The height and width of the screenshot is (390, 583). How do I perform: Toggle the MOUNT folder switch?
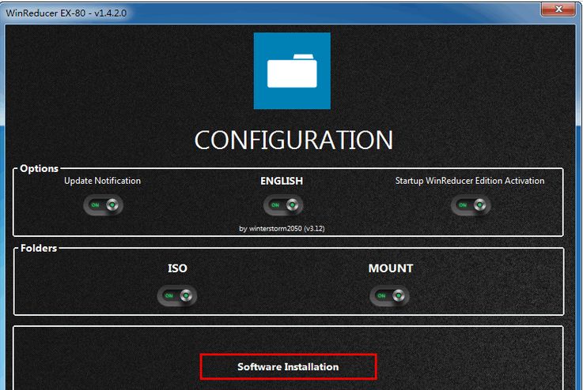click(389, 296)
